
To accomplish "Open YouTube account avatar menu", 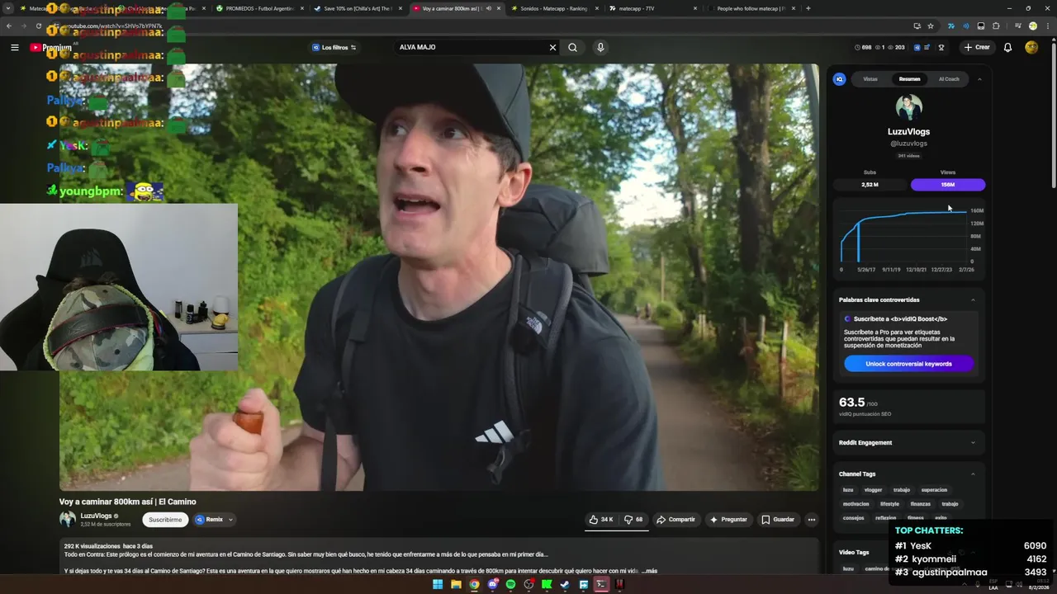I will [x=1031, y=47].
